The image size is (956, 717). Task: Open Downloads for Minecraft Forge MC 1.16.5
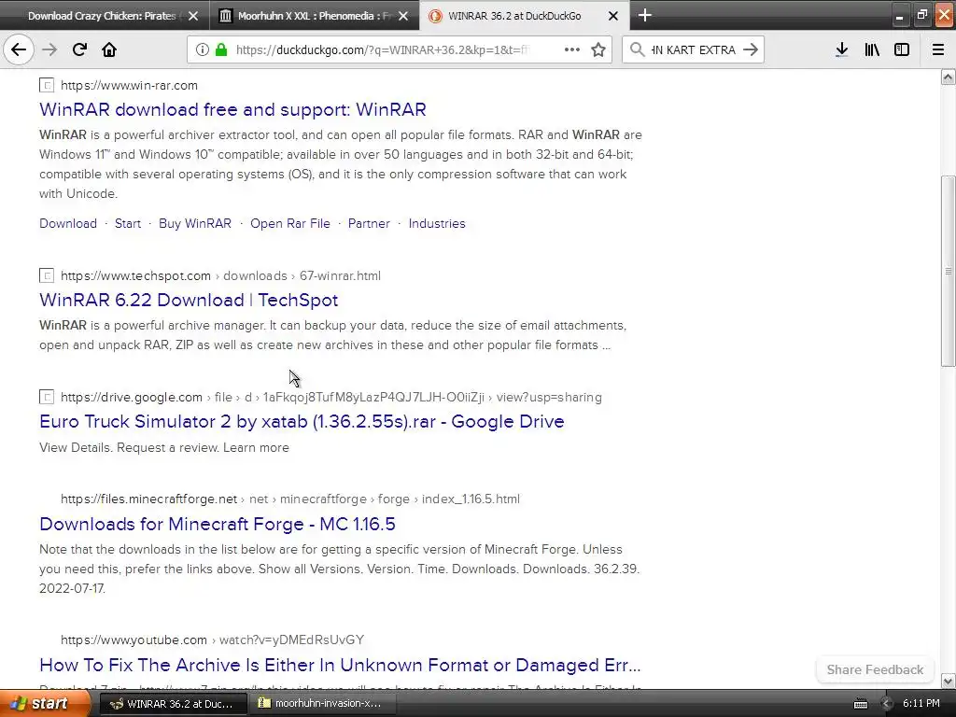[217, 525]
